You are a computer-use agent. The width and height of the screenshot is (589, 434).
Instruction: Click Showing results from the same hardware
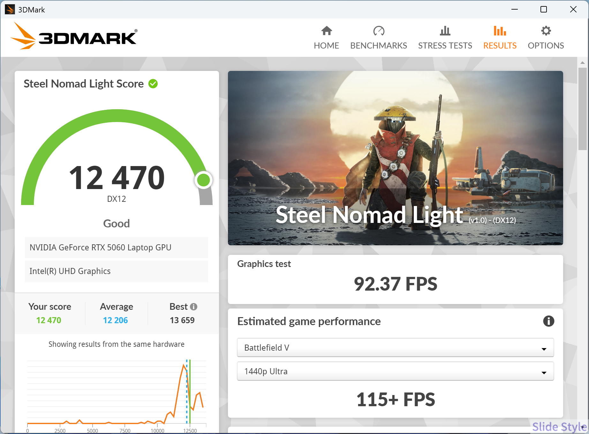tap(117, 344)
